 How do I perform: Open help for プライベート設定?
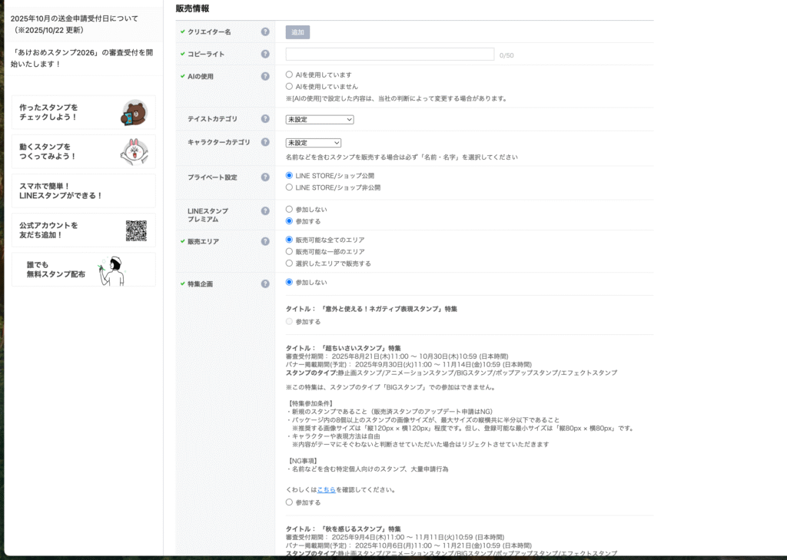(x=265, y=175)
